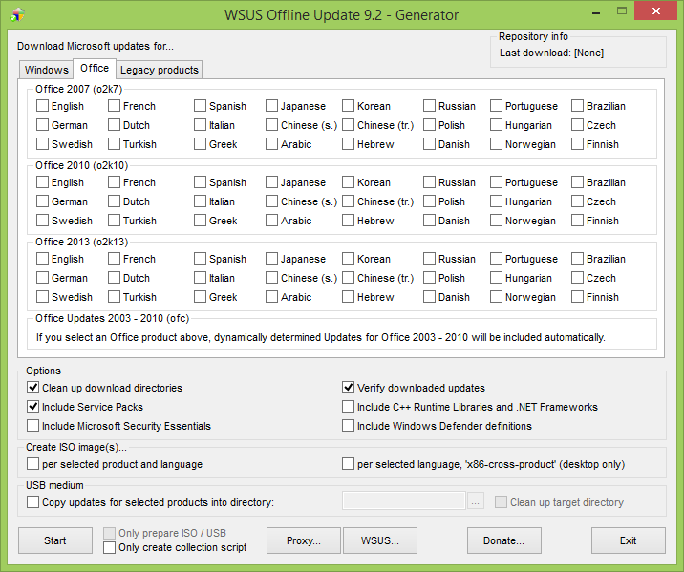684x572 pixels.
Task: Click the WSUS... button
Action: click(380, 540)
